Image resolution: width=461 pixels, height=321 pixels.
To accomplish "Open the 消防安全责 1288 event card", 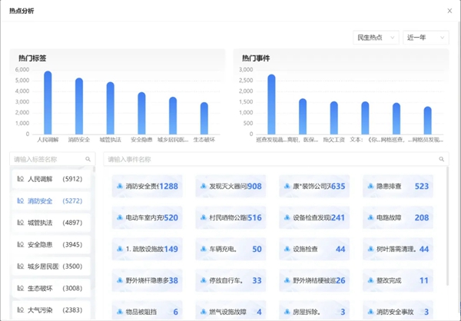I will coord(147,186).
